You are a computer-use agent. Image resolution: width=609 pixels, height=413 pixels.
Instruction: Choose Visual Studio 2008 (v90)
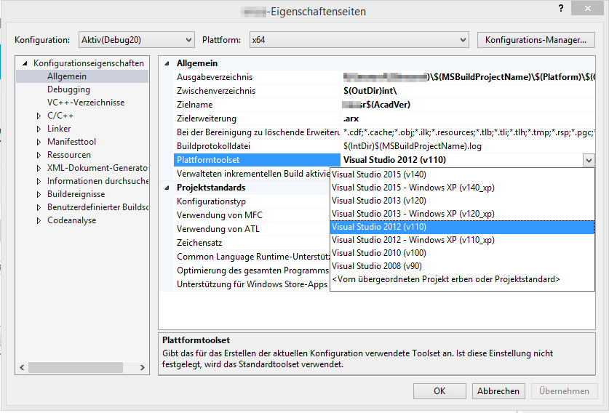coord(462,266)
